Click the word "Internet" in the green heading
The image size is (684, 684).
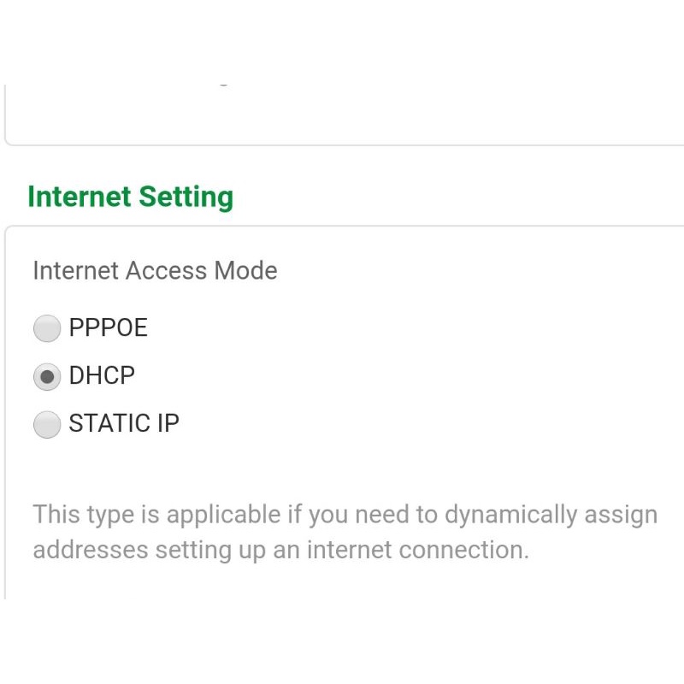[x=80, y=197]
